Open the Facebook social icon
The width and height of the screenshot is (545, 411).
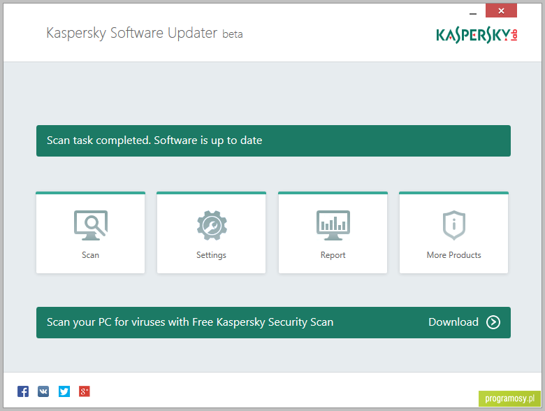23,391
